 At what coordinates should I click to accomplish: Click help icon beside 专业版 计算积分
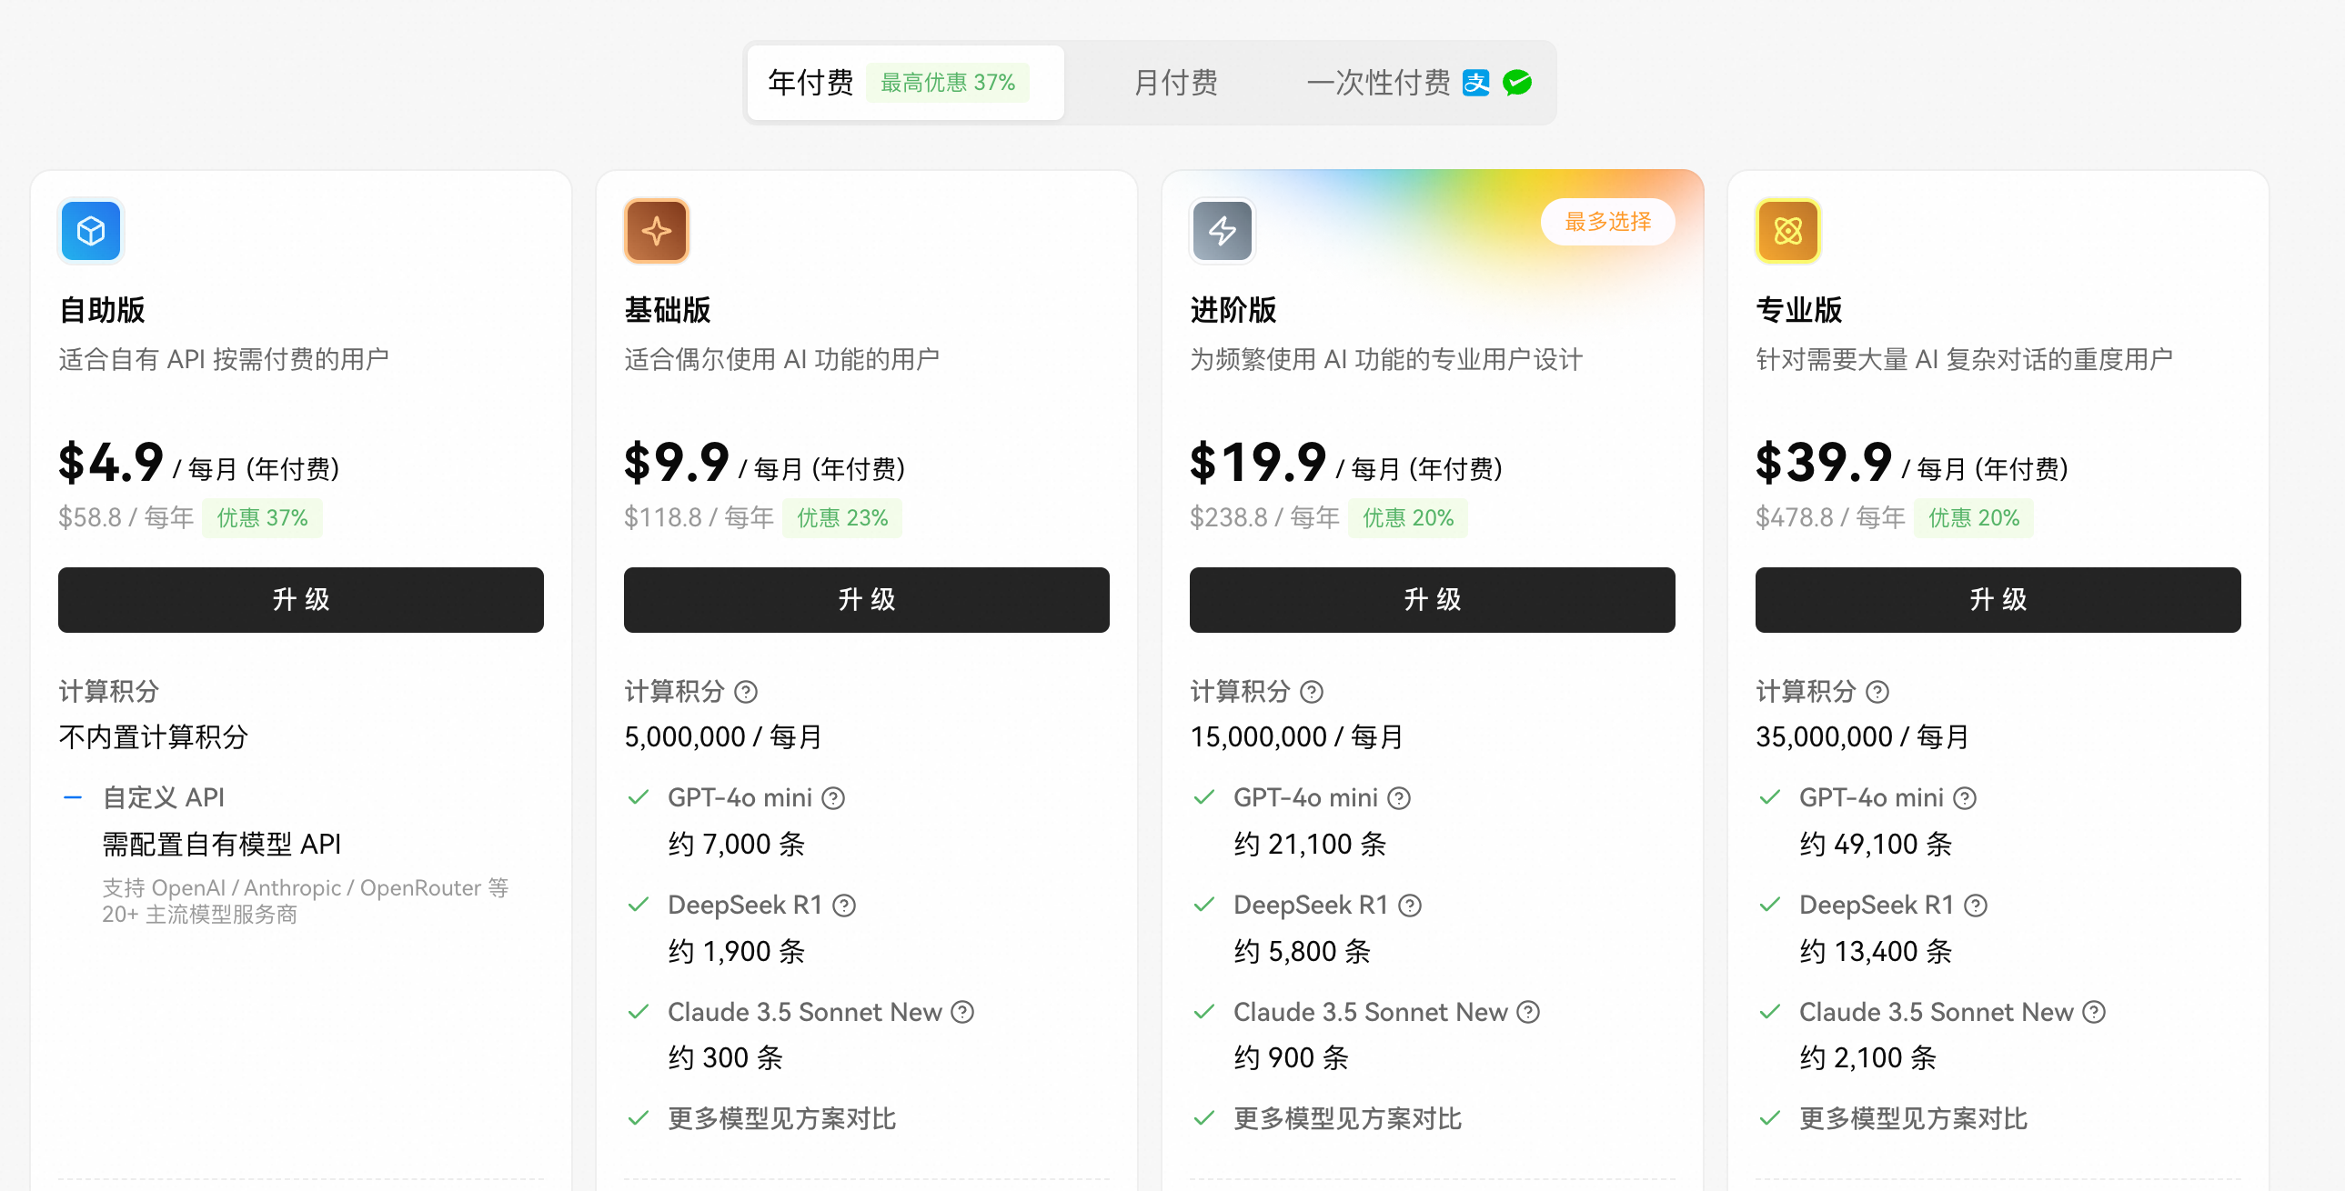1877,693
